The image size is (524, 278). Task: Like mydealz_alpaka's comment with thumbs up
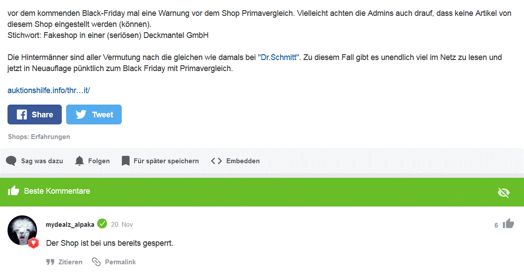(x=508, y=224)
